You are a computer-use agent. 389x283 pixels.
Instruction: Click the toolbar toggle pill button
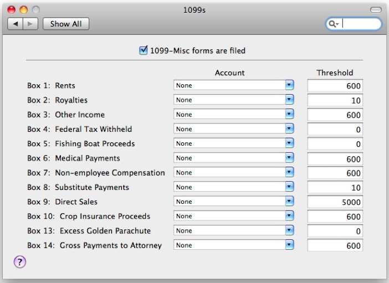[x=376, y=9]
